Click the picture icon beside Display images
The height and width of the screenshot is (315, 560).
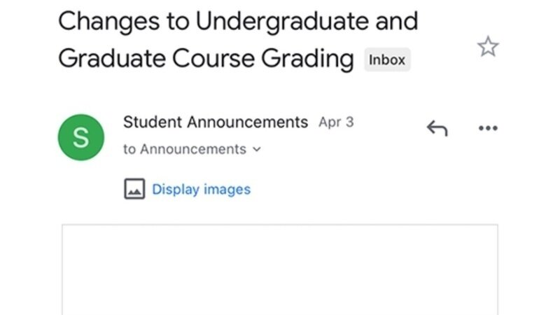[134, 189]
